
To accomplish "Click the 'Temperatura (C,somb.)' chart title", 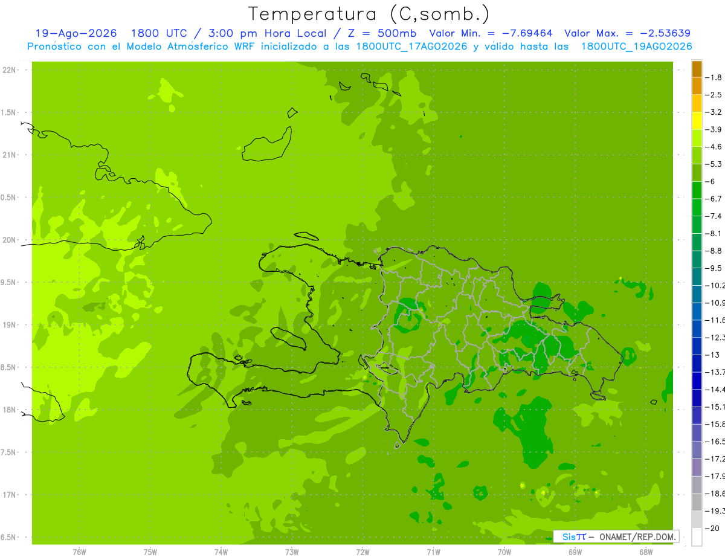I will [x=369, y=14].
